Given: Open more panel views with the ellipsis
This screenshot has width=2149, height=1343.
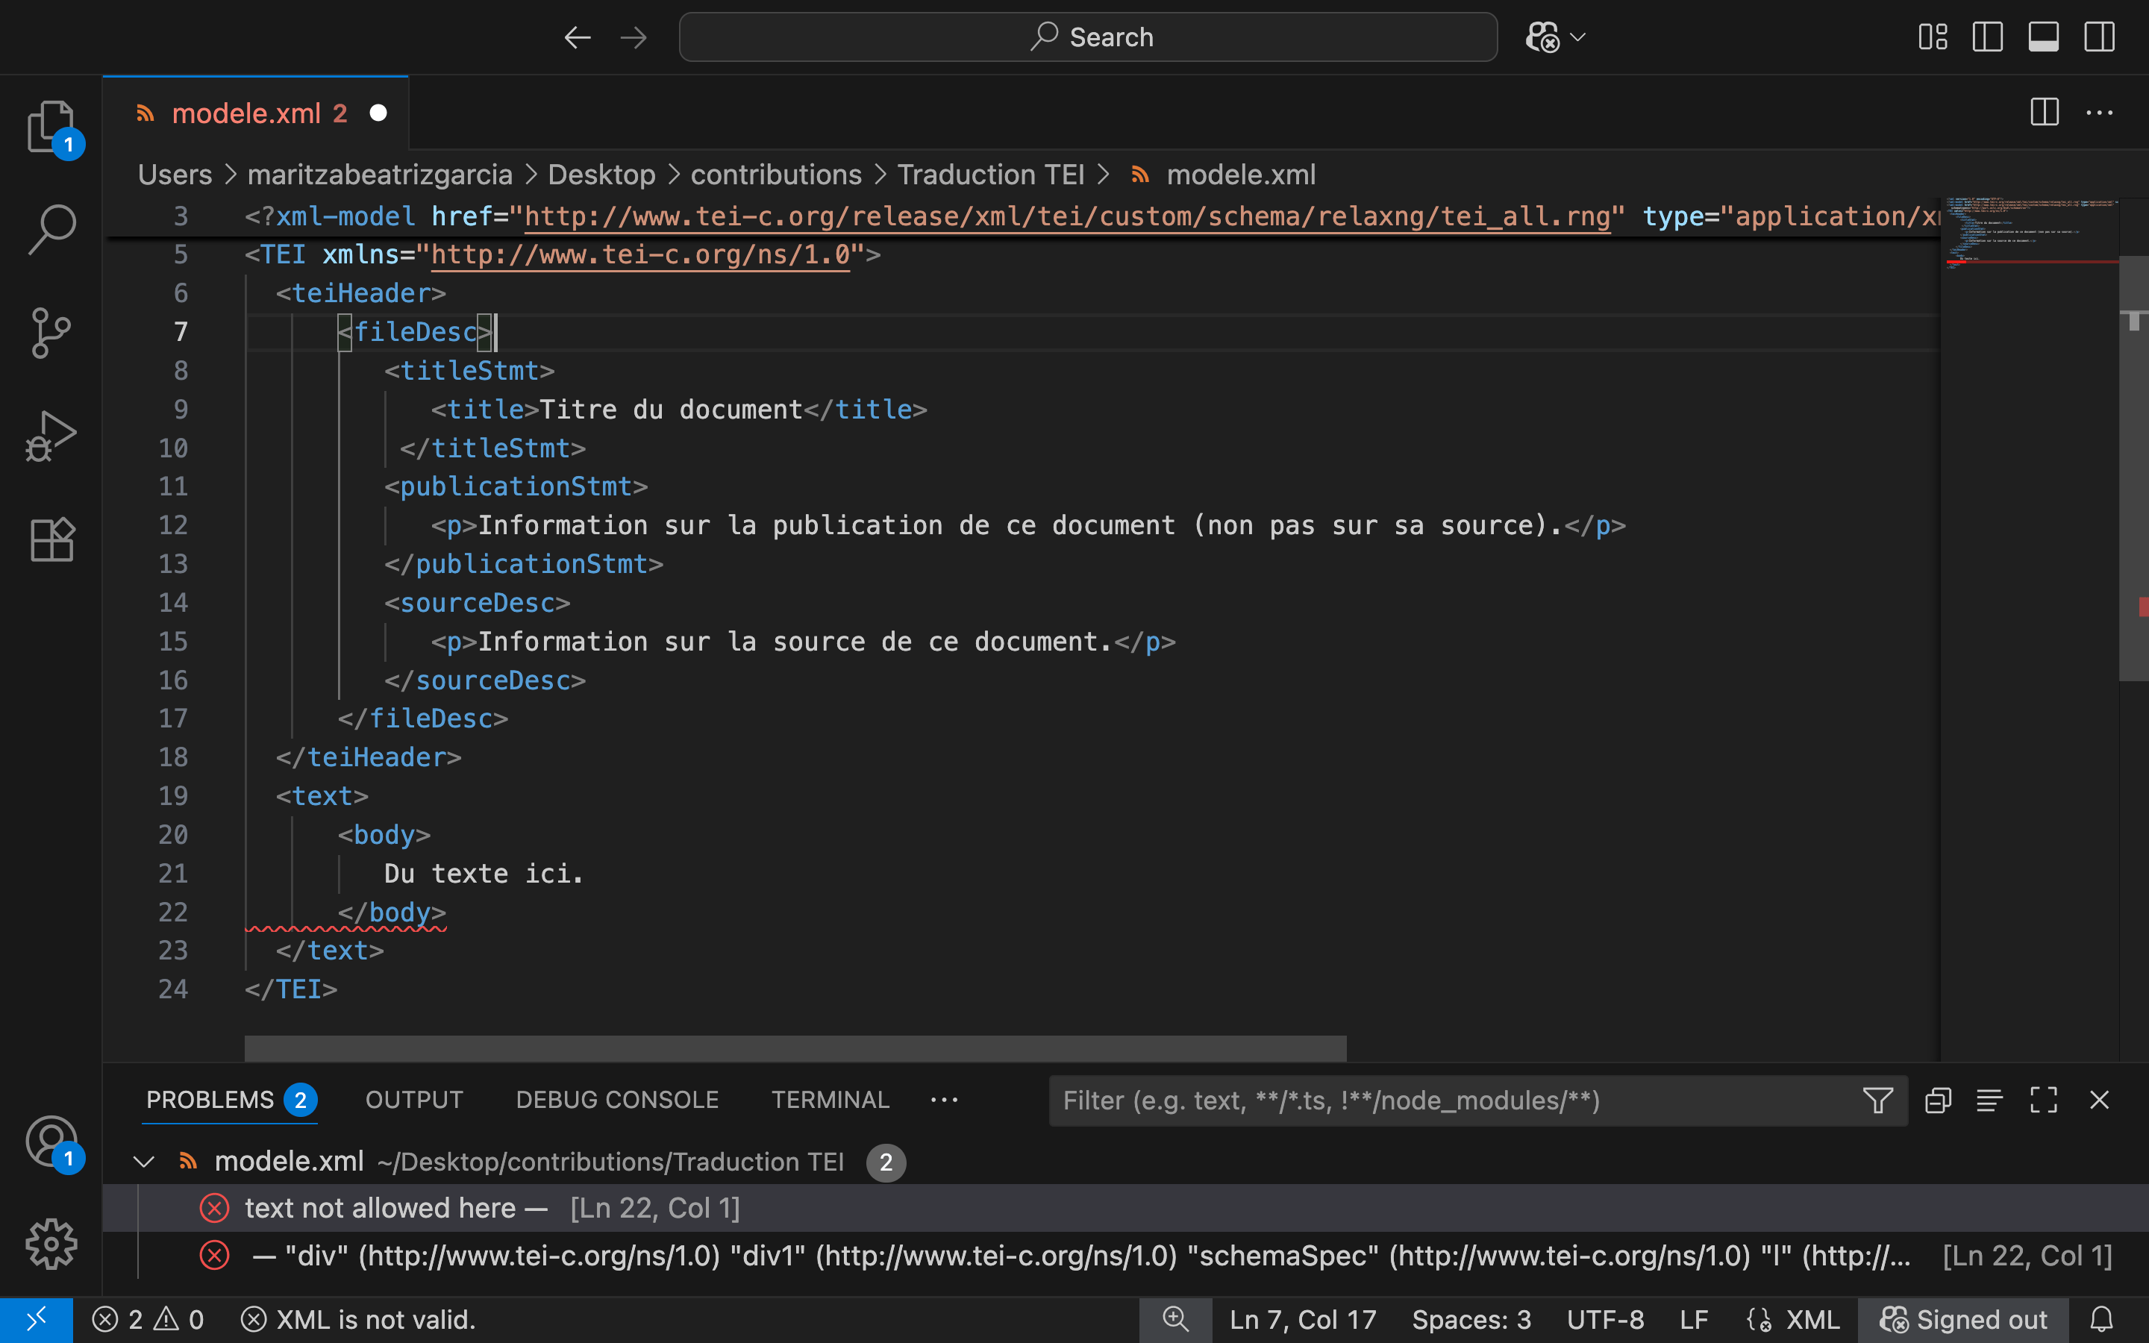Looking at the screenshot, I should click(x=943, y=1100).
